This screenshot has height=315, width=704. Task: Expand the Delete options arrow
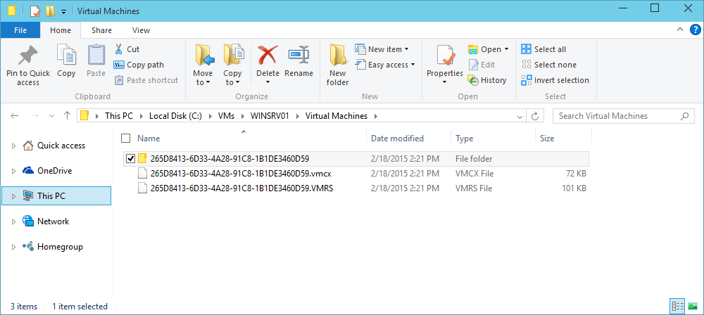[x=268, y=82]
